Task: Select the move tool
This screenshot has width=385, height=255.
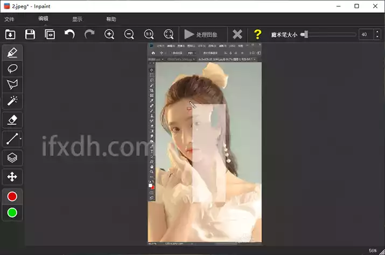Action: point(12,177)
